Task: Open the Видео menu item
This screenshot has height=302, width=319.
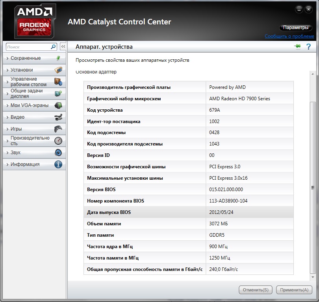Action: (x=34, y=117)
